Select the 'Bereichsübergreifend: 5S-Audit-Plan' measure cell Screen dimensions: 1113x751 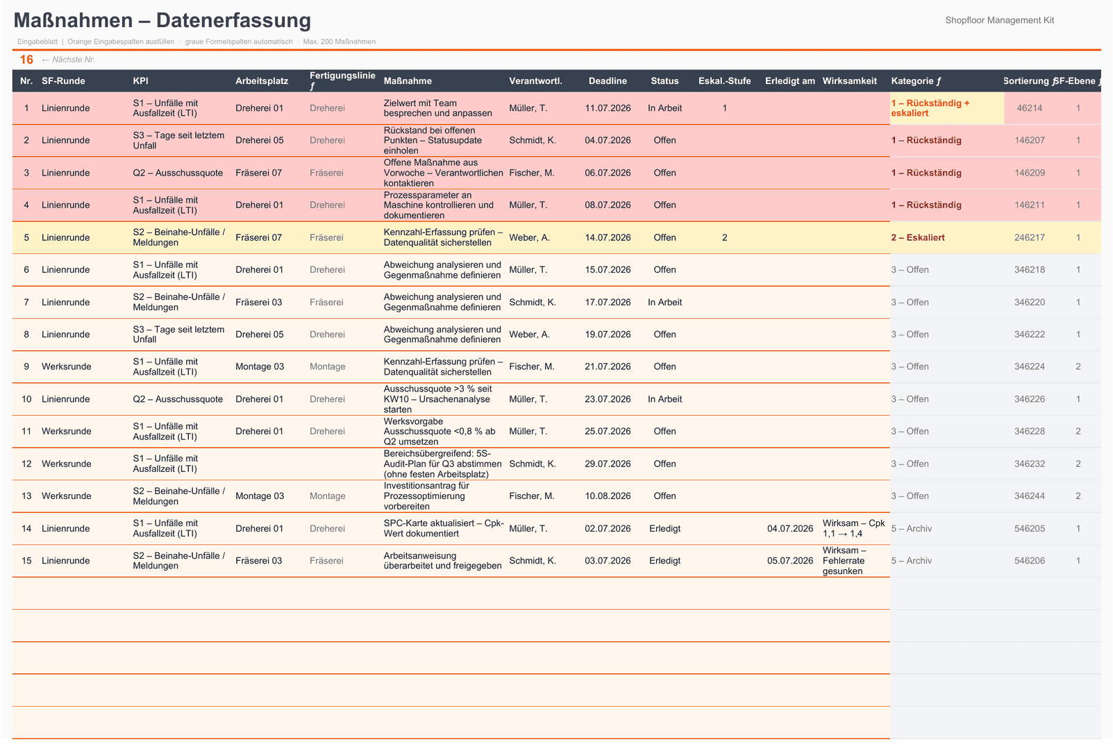(x=445, y=464)
